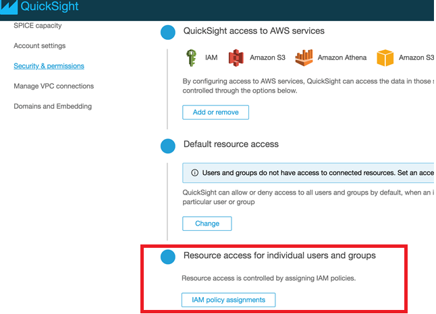Click the IAM key icon
Screen dimensions: 436x314
192,58
